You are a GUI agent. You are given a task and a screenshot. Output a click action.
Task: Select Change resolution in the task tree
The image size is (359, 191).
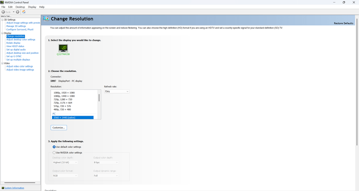tap(15, 36)
